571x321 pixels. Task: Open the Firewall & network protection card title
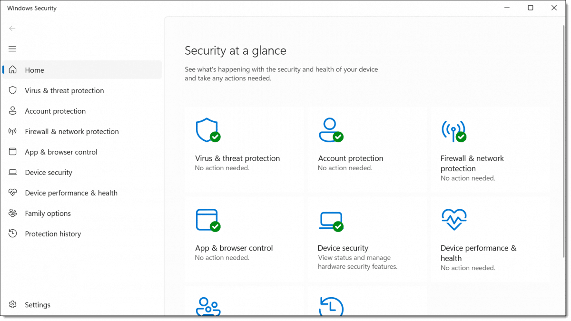point(472,164)
